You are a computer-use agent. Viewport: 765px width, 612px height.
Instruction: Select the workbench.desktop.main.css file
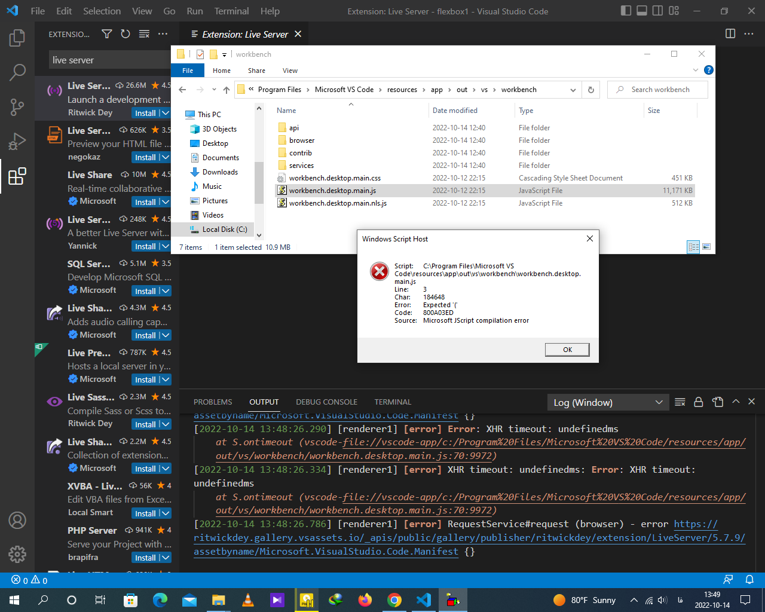[x=335, y=178]
